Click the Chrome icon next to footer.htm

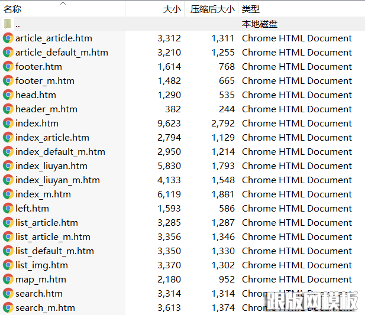coord(8,66)
